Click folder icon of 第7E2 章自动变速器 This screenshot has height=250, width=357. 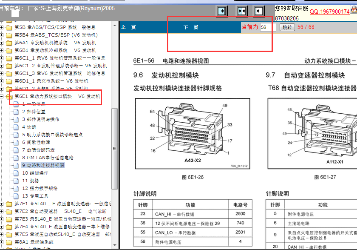9,211
